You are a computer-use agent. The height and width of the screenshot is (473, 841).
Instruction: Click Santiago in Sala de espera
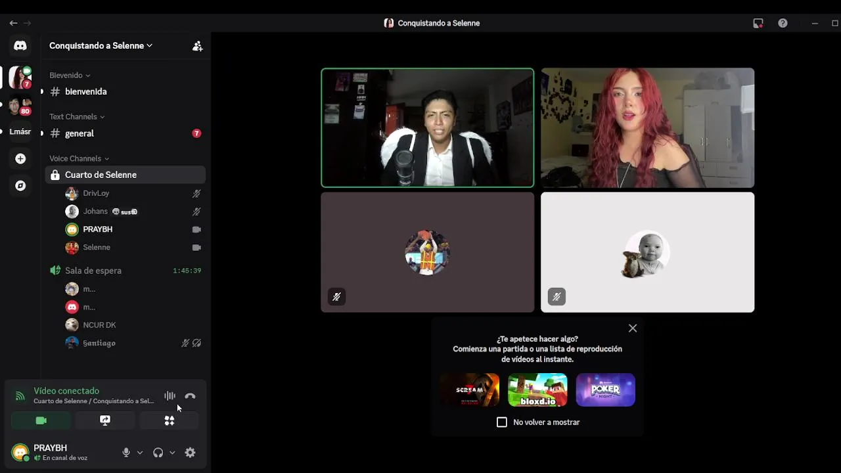coord(133,343)
